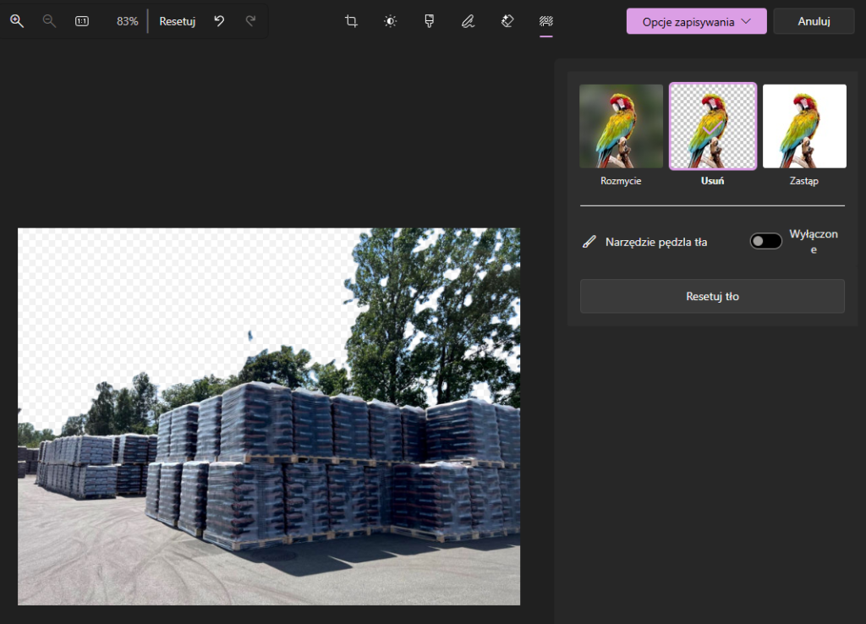Select the Usuń remove background option

pos(712,127)
